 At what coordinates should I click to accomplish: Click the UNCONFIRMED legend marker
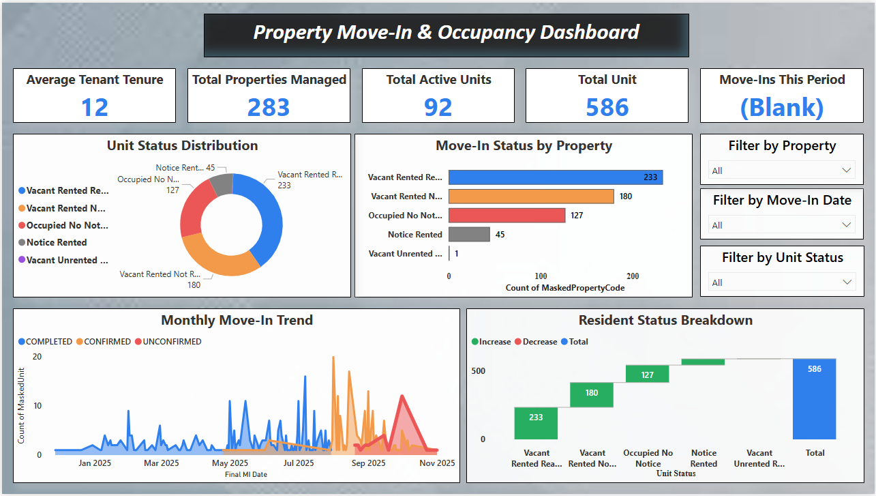point(138,342)
